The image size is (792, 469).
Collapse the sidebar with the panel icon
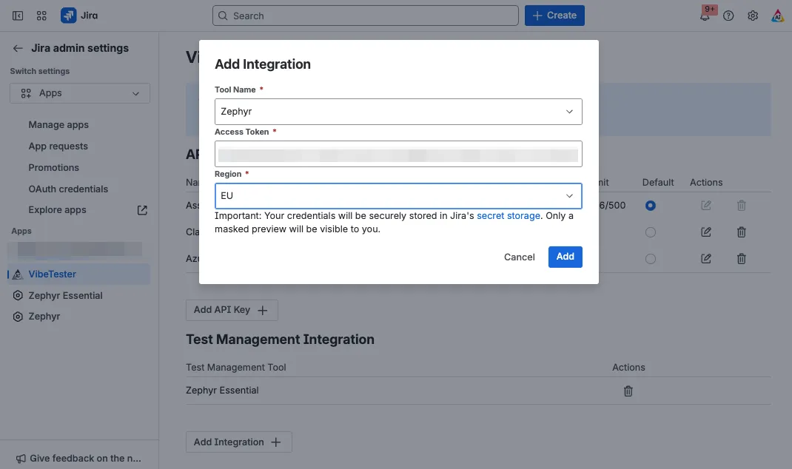[18, 16]
